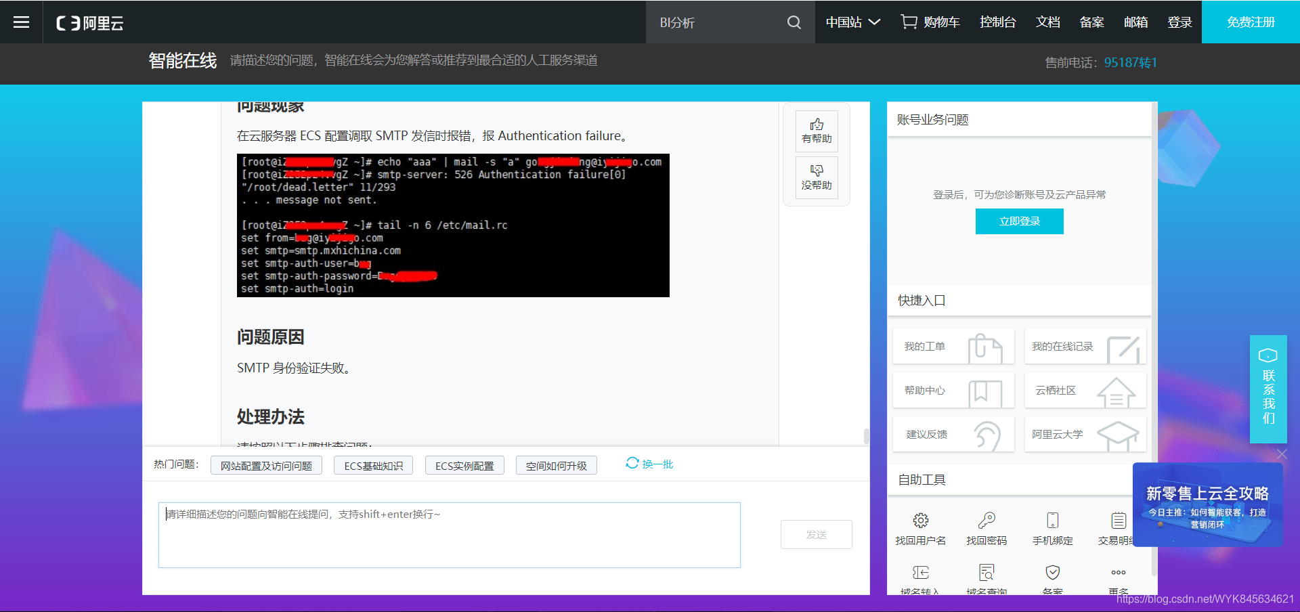The width and height of the screenshot is (1300, 612).
Task: Switch to the 控制台 nav item
Action: (998, 22)
